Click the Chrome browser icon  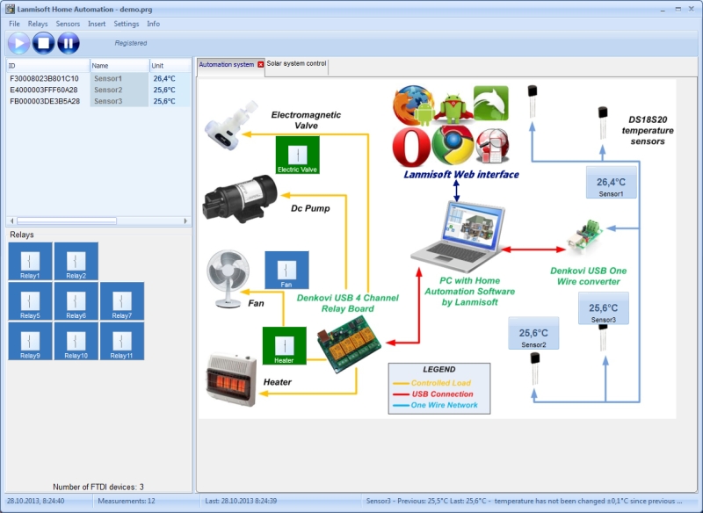pos(453,145)
